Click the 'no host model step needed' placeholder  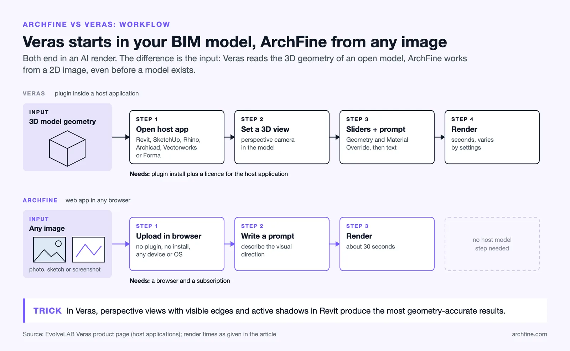(x=492, y=244)
